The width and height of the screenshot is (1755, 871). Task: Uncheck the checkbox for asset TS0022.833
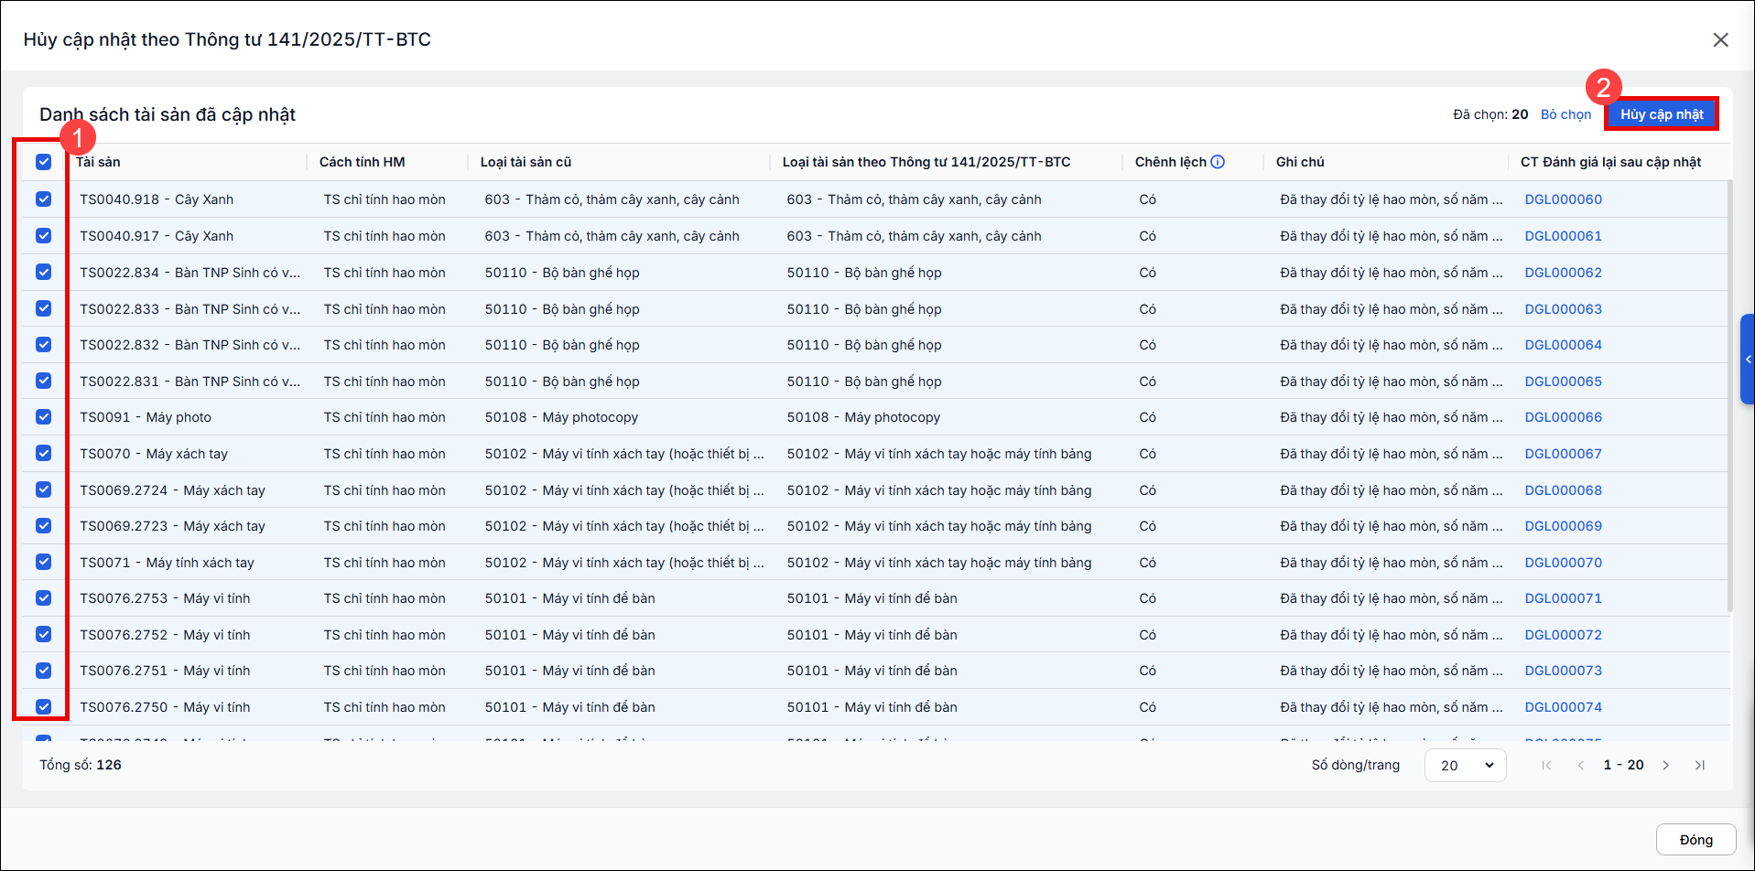click(44, 309)
